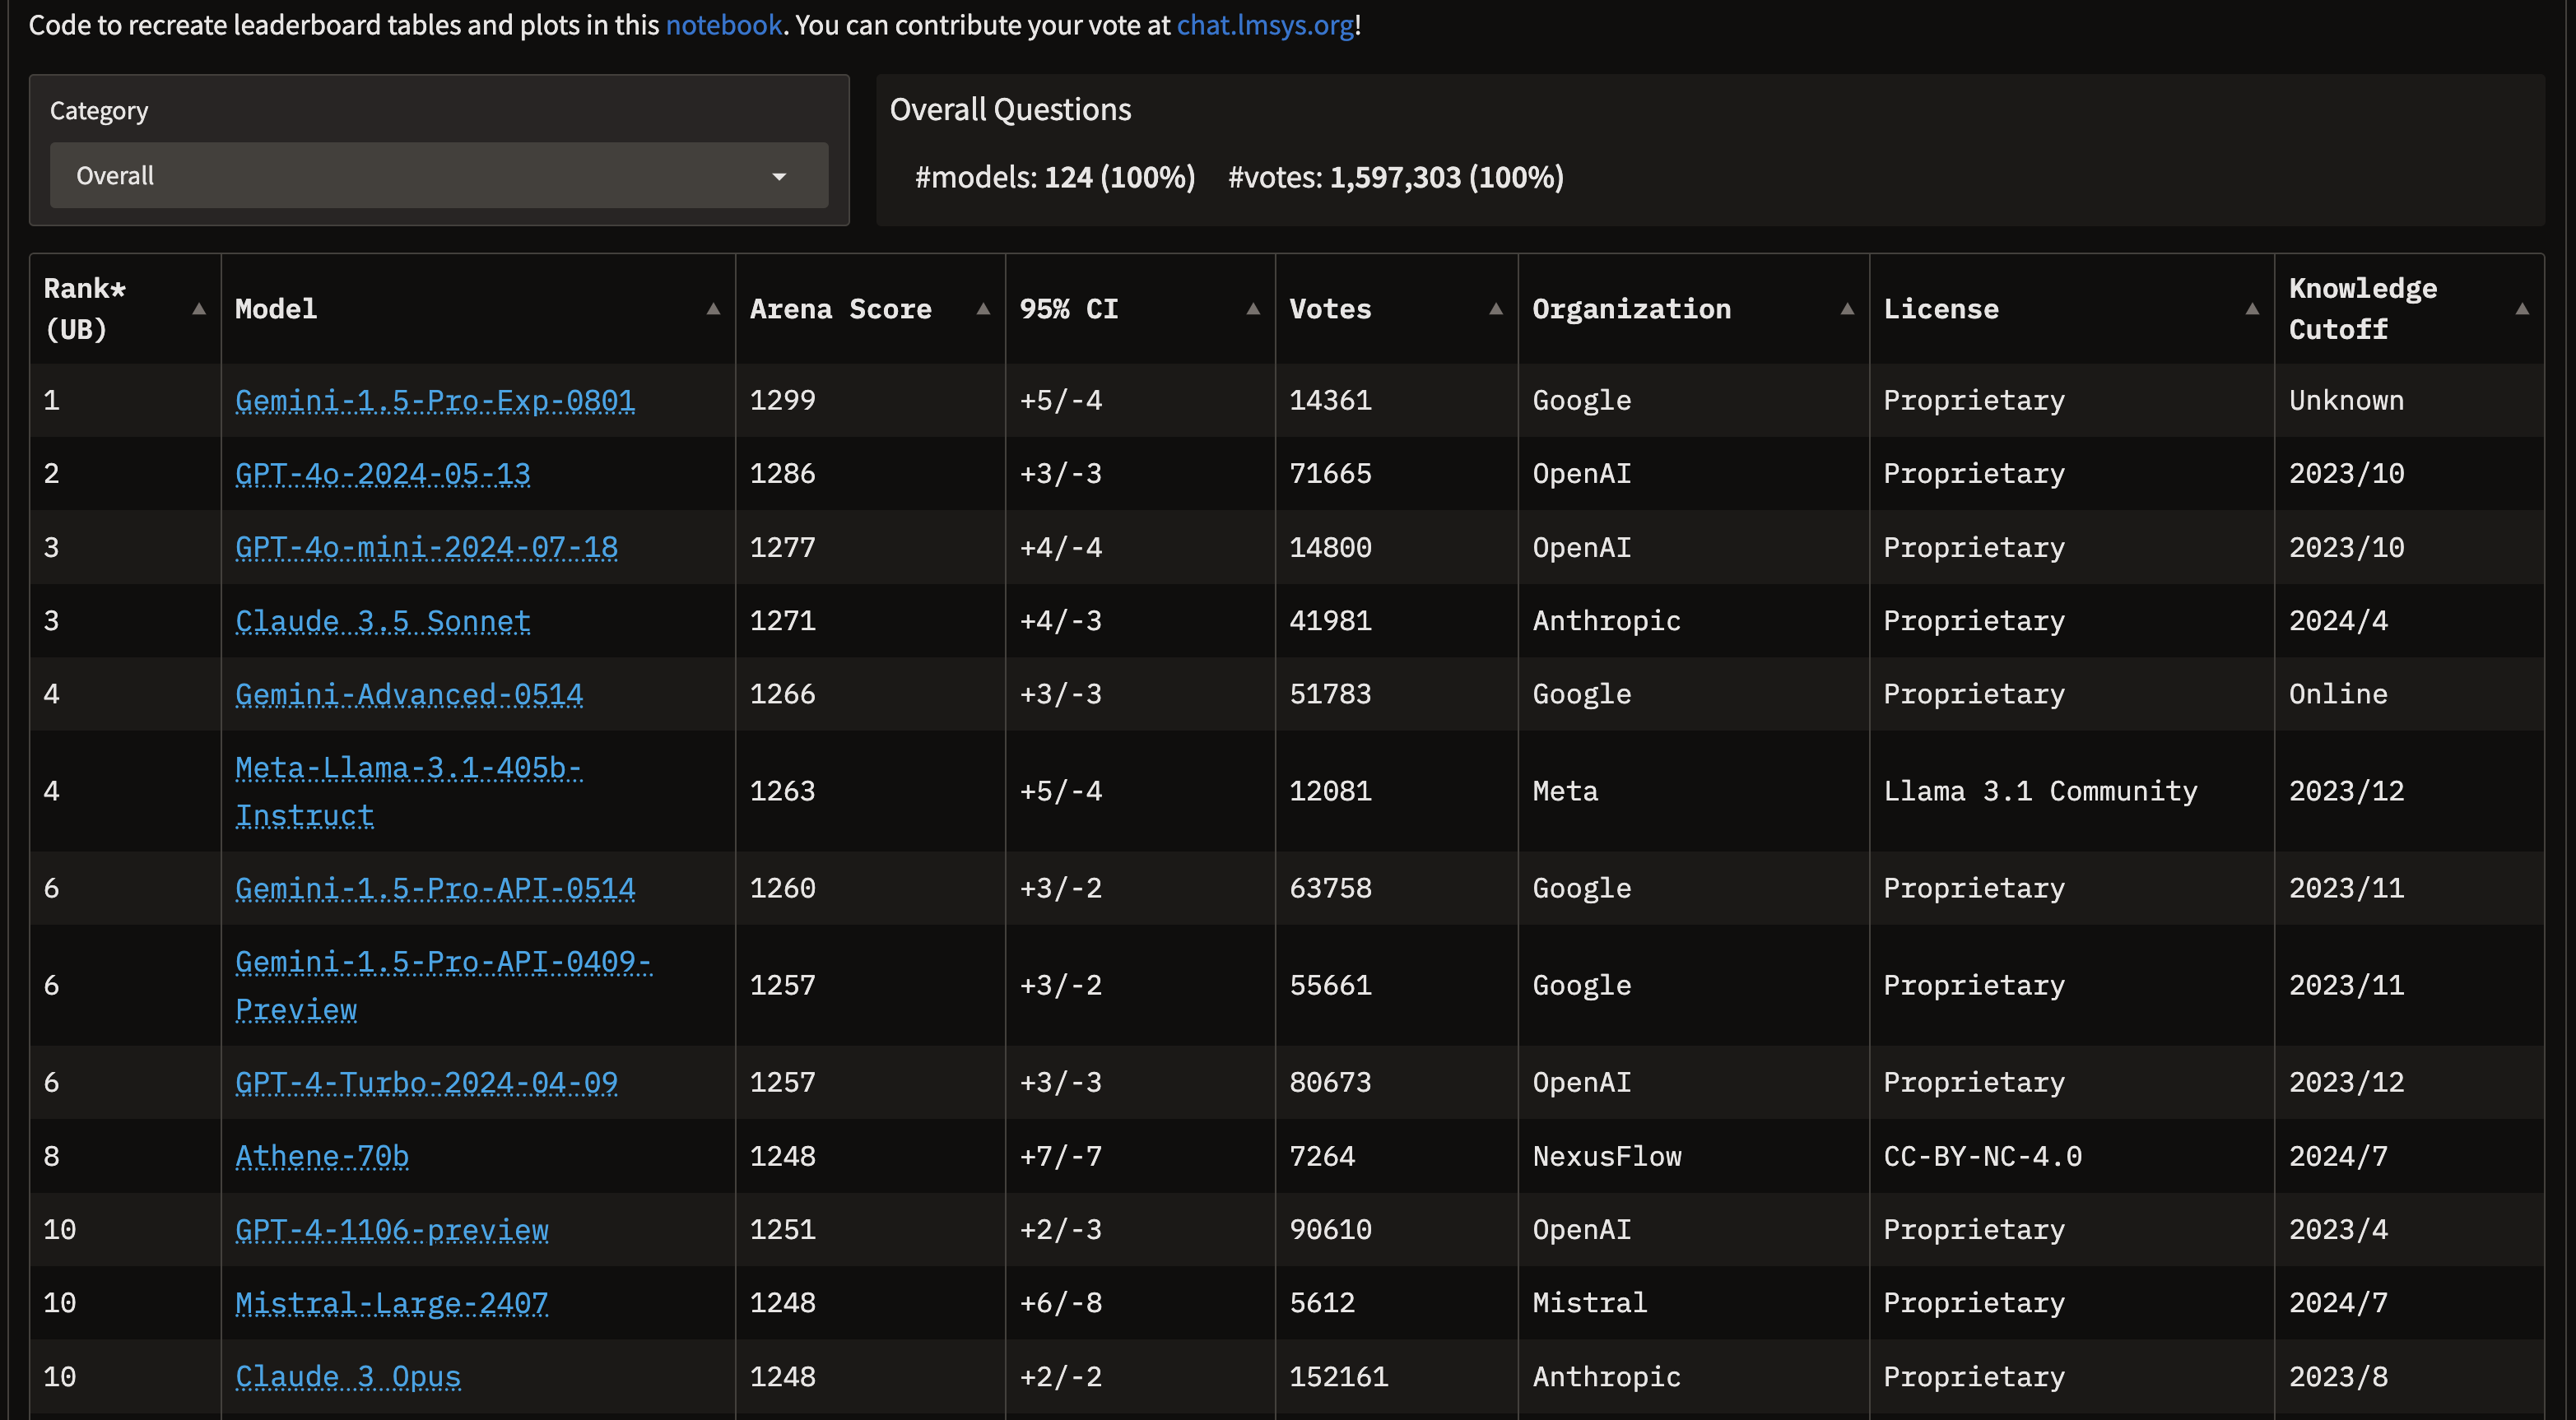Expand the Category dropdown arrow

779,177
